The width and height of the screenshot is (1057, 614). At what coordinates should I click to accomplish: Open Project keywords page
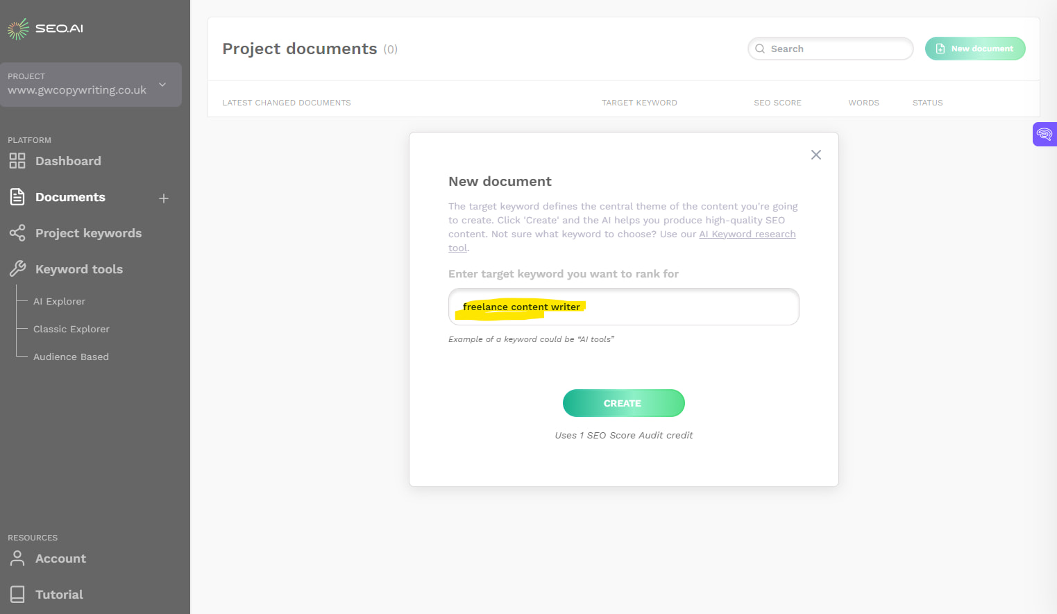[x=88, y=233]
